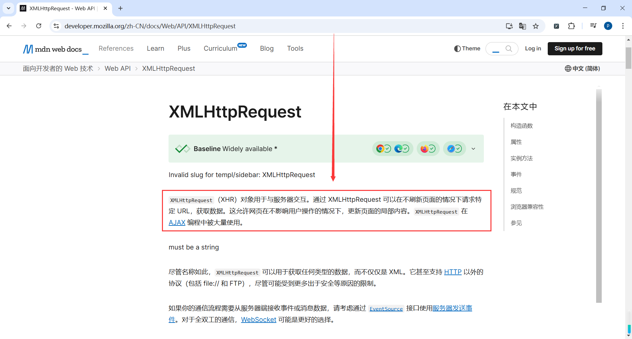Click the Firefox compatibility badge

pos(428,149)
